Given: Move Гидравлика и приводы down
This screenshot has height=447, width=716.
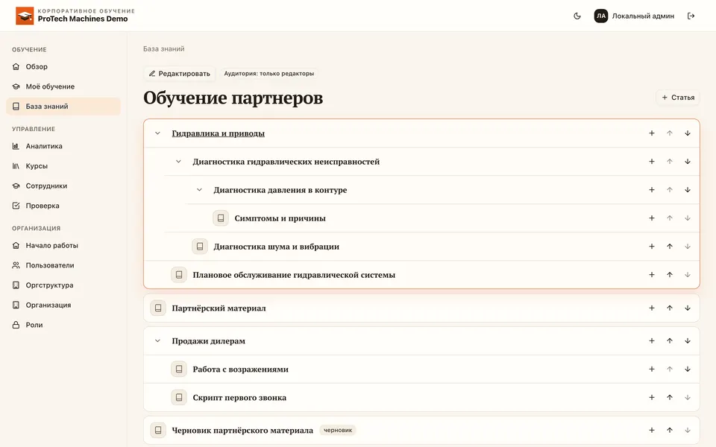Looking at the screenshot, I should tap(687, 133).
